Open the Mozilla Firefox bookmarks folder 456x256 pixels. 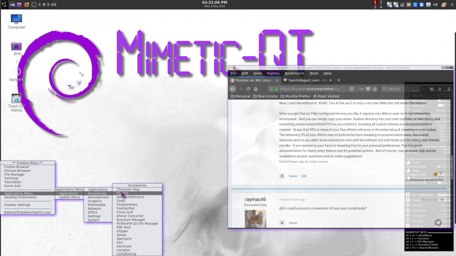click(x=295, y=96)
